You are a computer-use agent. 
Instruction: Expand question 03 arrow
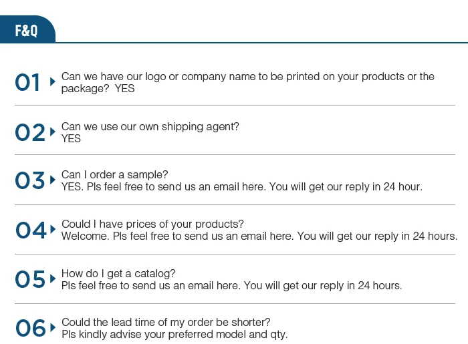53,180
